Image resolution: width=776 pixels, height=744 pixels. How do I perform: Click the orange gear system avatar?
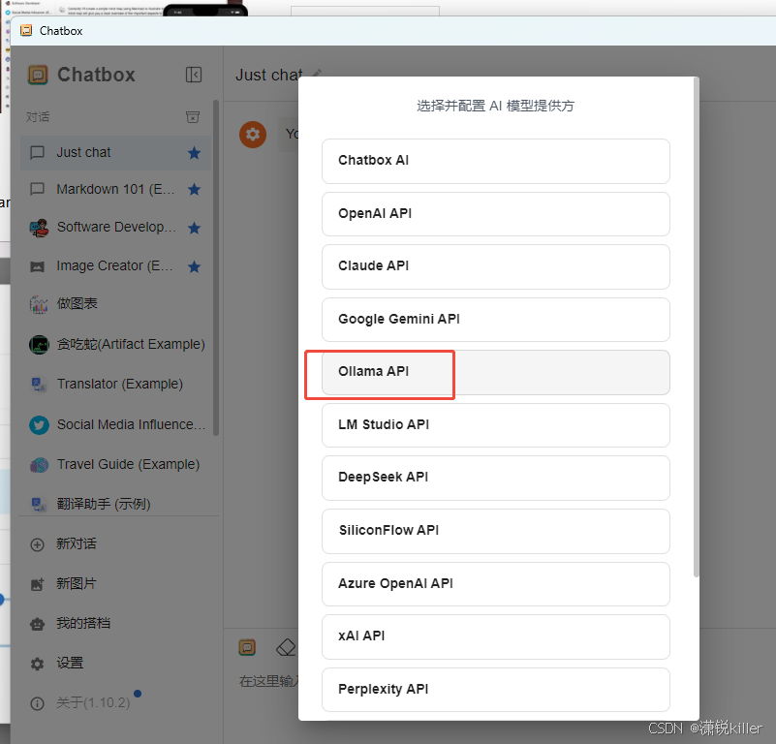click(253, 134)
